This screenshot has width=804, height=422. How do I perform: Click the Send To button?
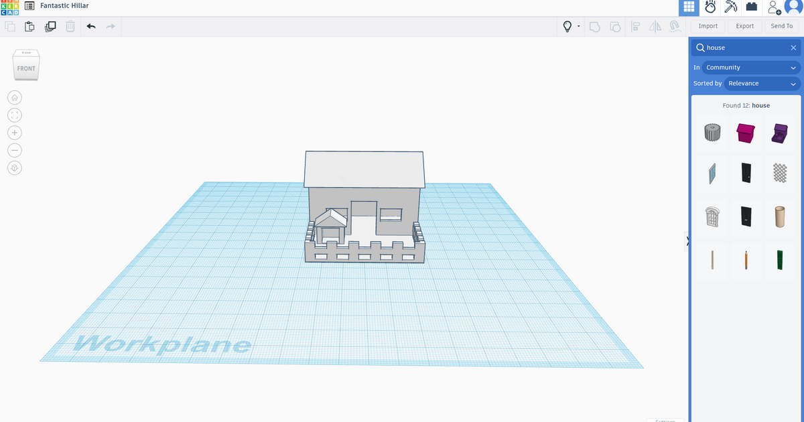click(x=782, y=26)
